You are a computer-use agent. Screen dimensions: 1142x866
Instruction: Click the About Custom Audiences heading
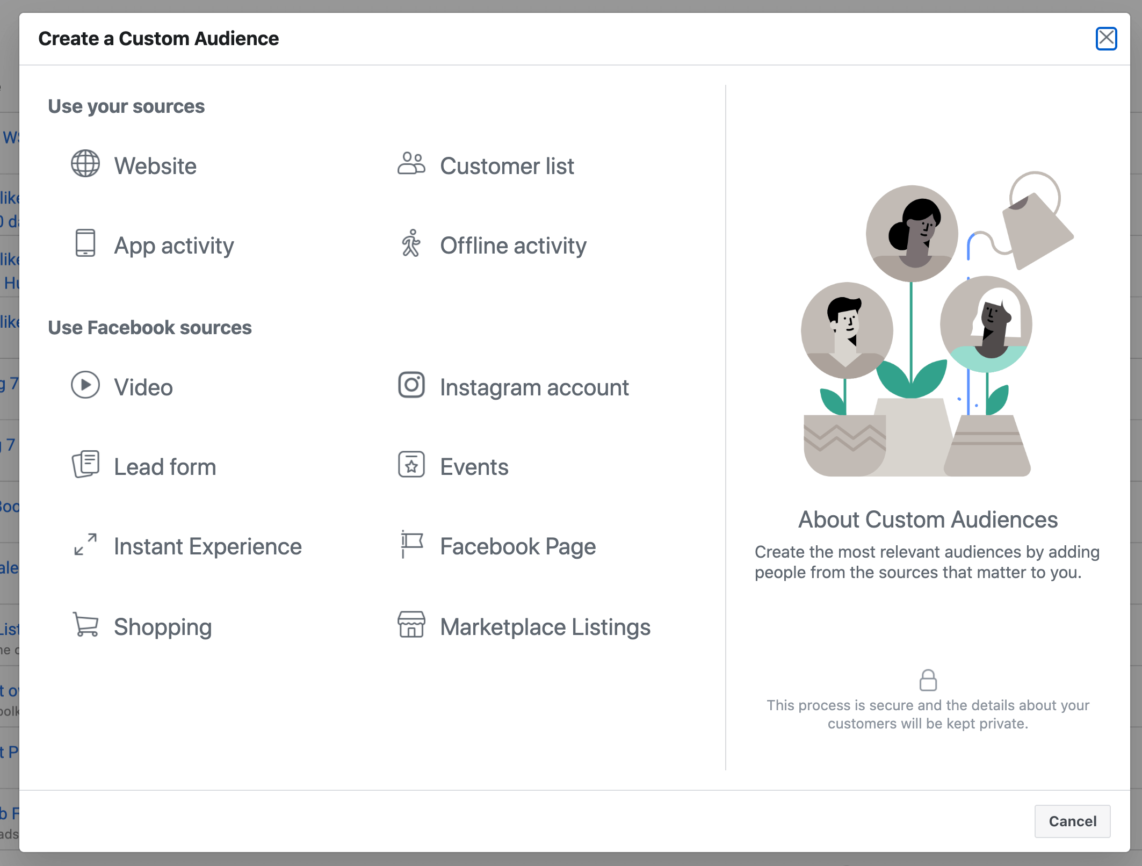[928, 519]
